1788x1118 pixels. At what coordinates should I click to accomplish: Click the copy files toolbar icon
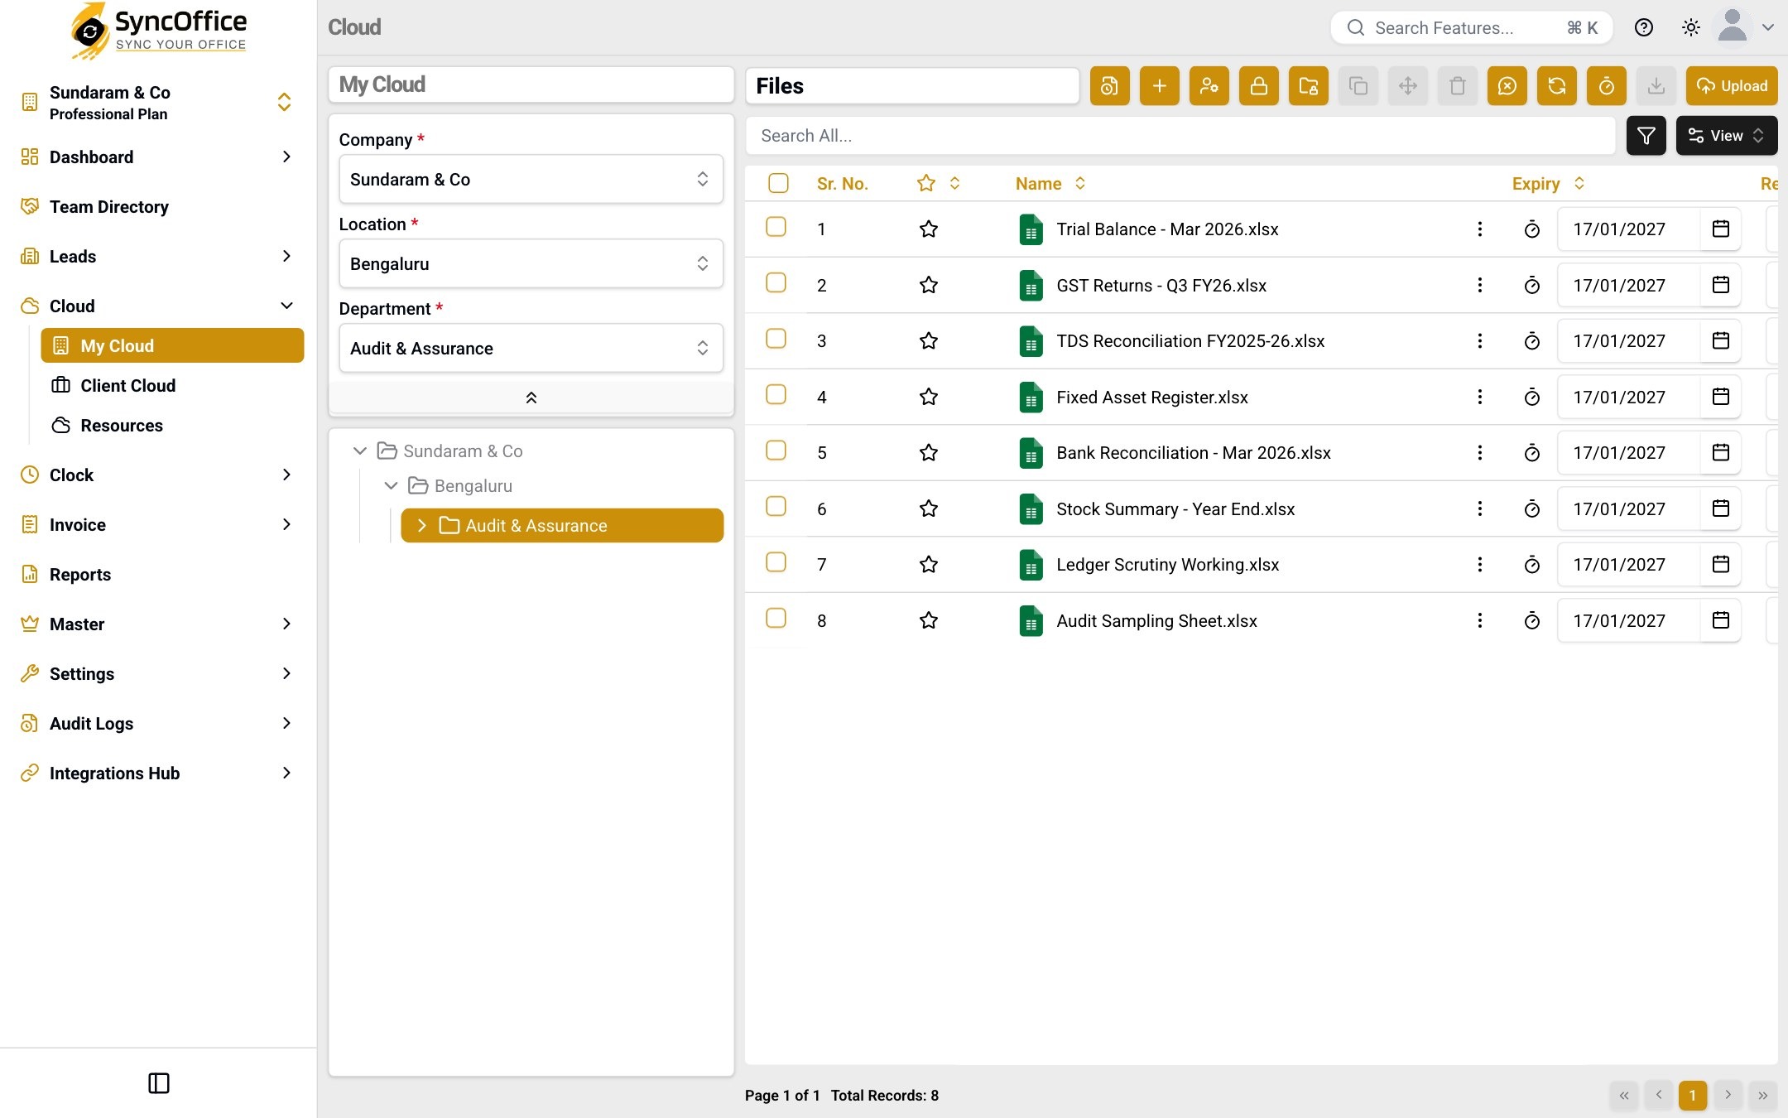pyautogui.click(x=1358, y=86)
